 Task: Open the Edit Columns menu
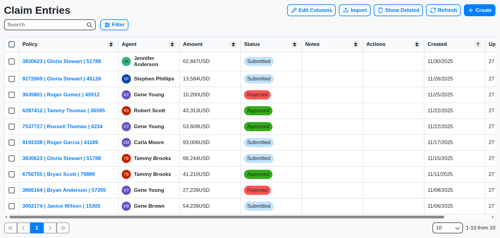[311, 10]
